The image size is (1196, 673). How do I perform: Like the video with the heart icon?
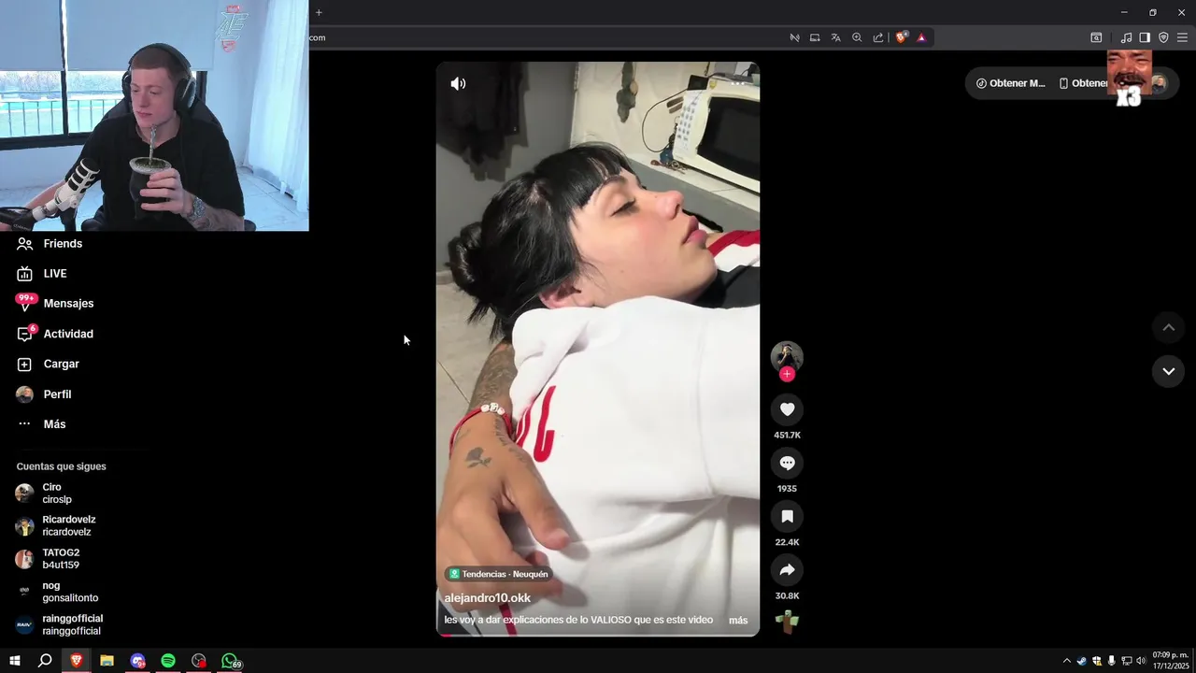787,409
